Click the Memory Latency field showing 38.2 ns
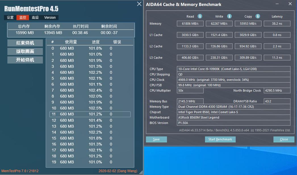Viewport: 297px width, 175px height. tap(277, 23)
